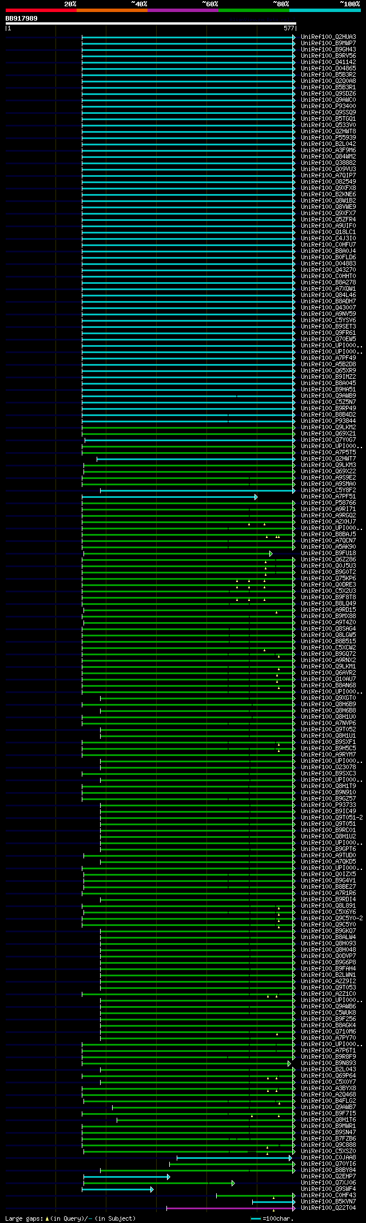Select UniRef100_C0HF43 hit label
The height and width of the screenshot is (1223, 366).
(328, 1196)
